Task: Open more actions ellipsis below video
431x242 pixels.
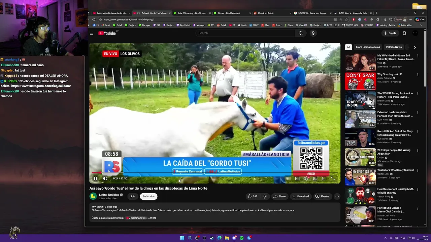Action: click(x=337, y=196)
